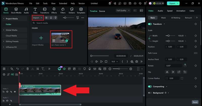Click the Reset button

[x=195, y=102]
